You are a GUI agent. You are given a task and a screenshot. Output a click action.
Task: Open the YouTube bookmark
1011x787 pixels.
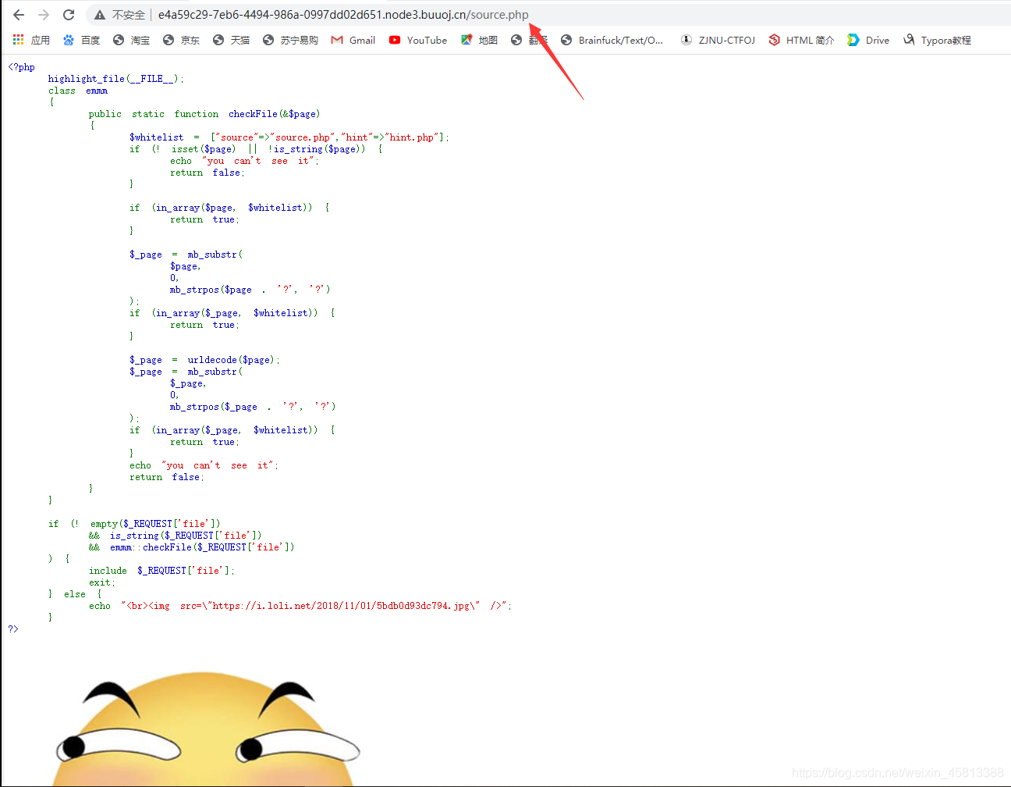418,40
